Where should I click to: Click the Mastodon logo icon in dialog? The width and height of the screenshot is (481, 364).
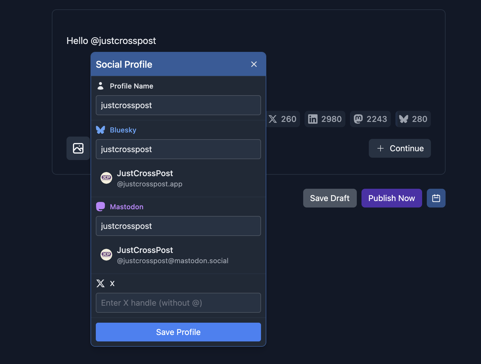pyautogui.click(x=100, y=207)
